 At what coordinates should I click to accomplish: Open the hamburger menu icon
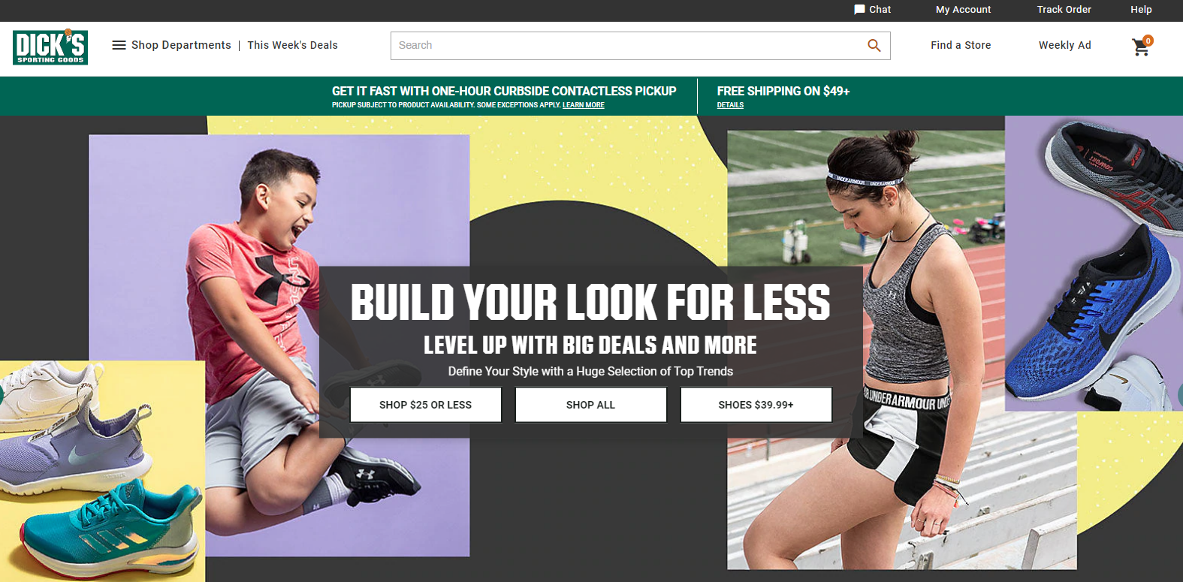pos(119,45)
